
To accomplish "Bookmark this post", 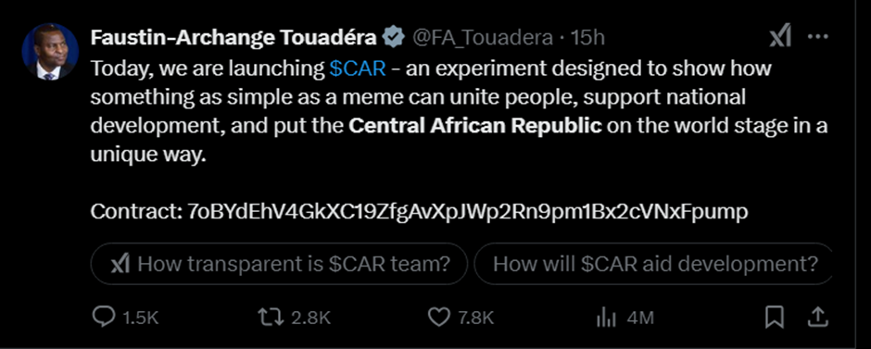I will pos(774,318).
